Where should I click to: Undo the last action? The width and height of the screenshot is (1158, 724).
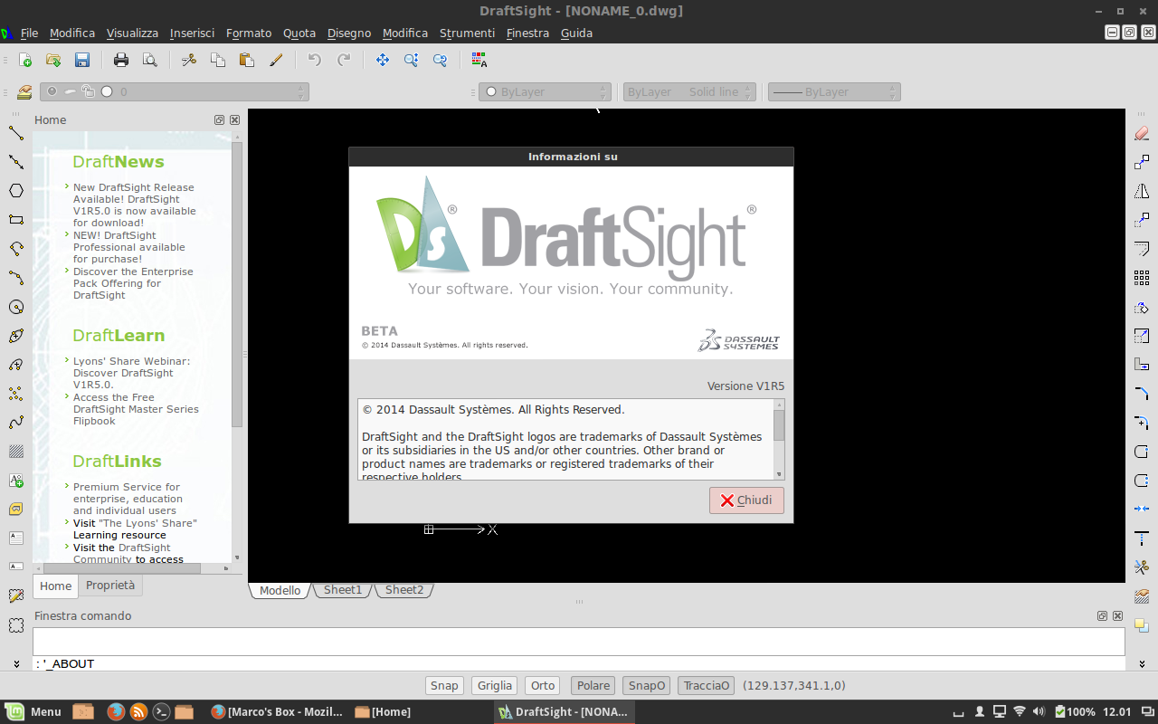[x=315, y=60]
